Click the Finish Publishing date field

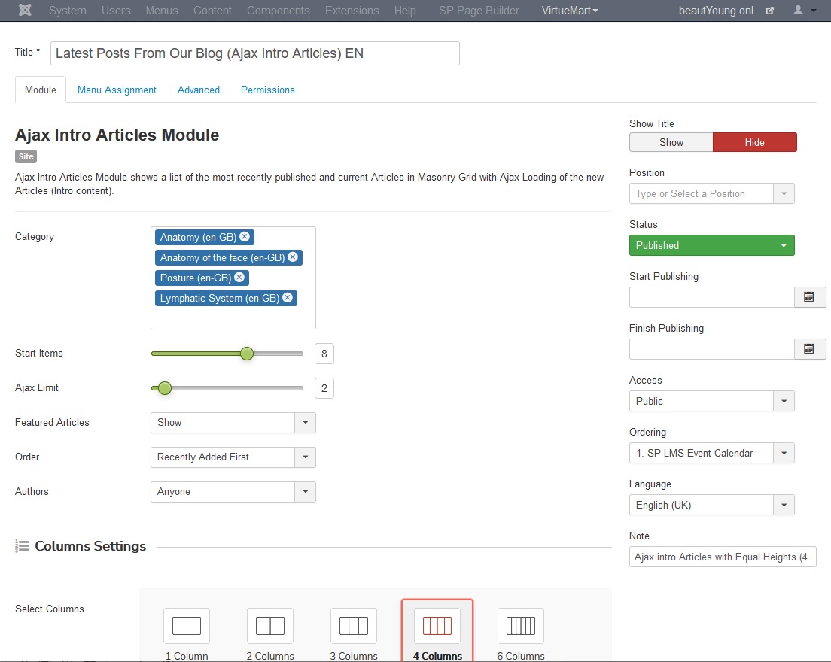[712, 349]
